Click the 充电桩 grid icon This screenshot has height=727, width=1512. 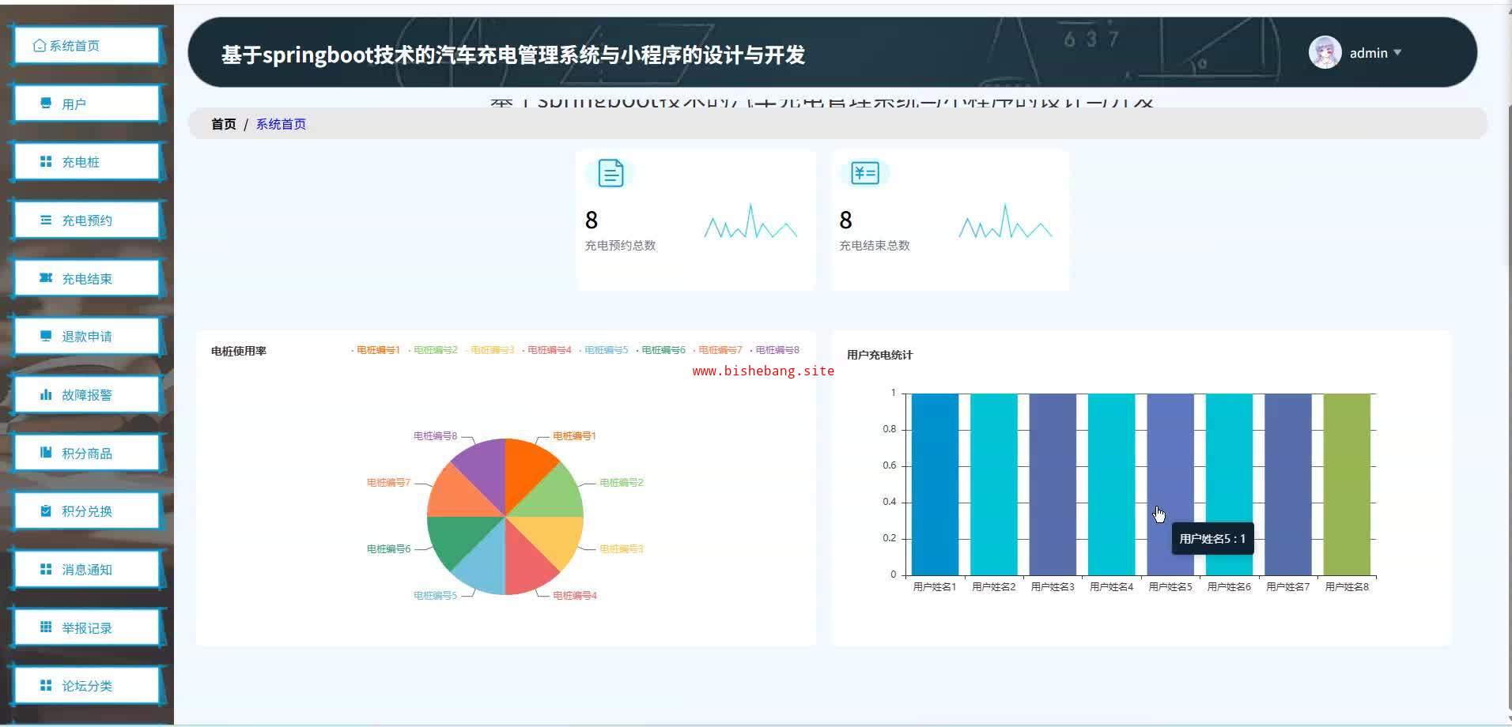point(46,162)
